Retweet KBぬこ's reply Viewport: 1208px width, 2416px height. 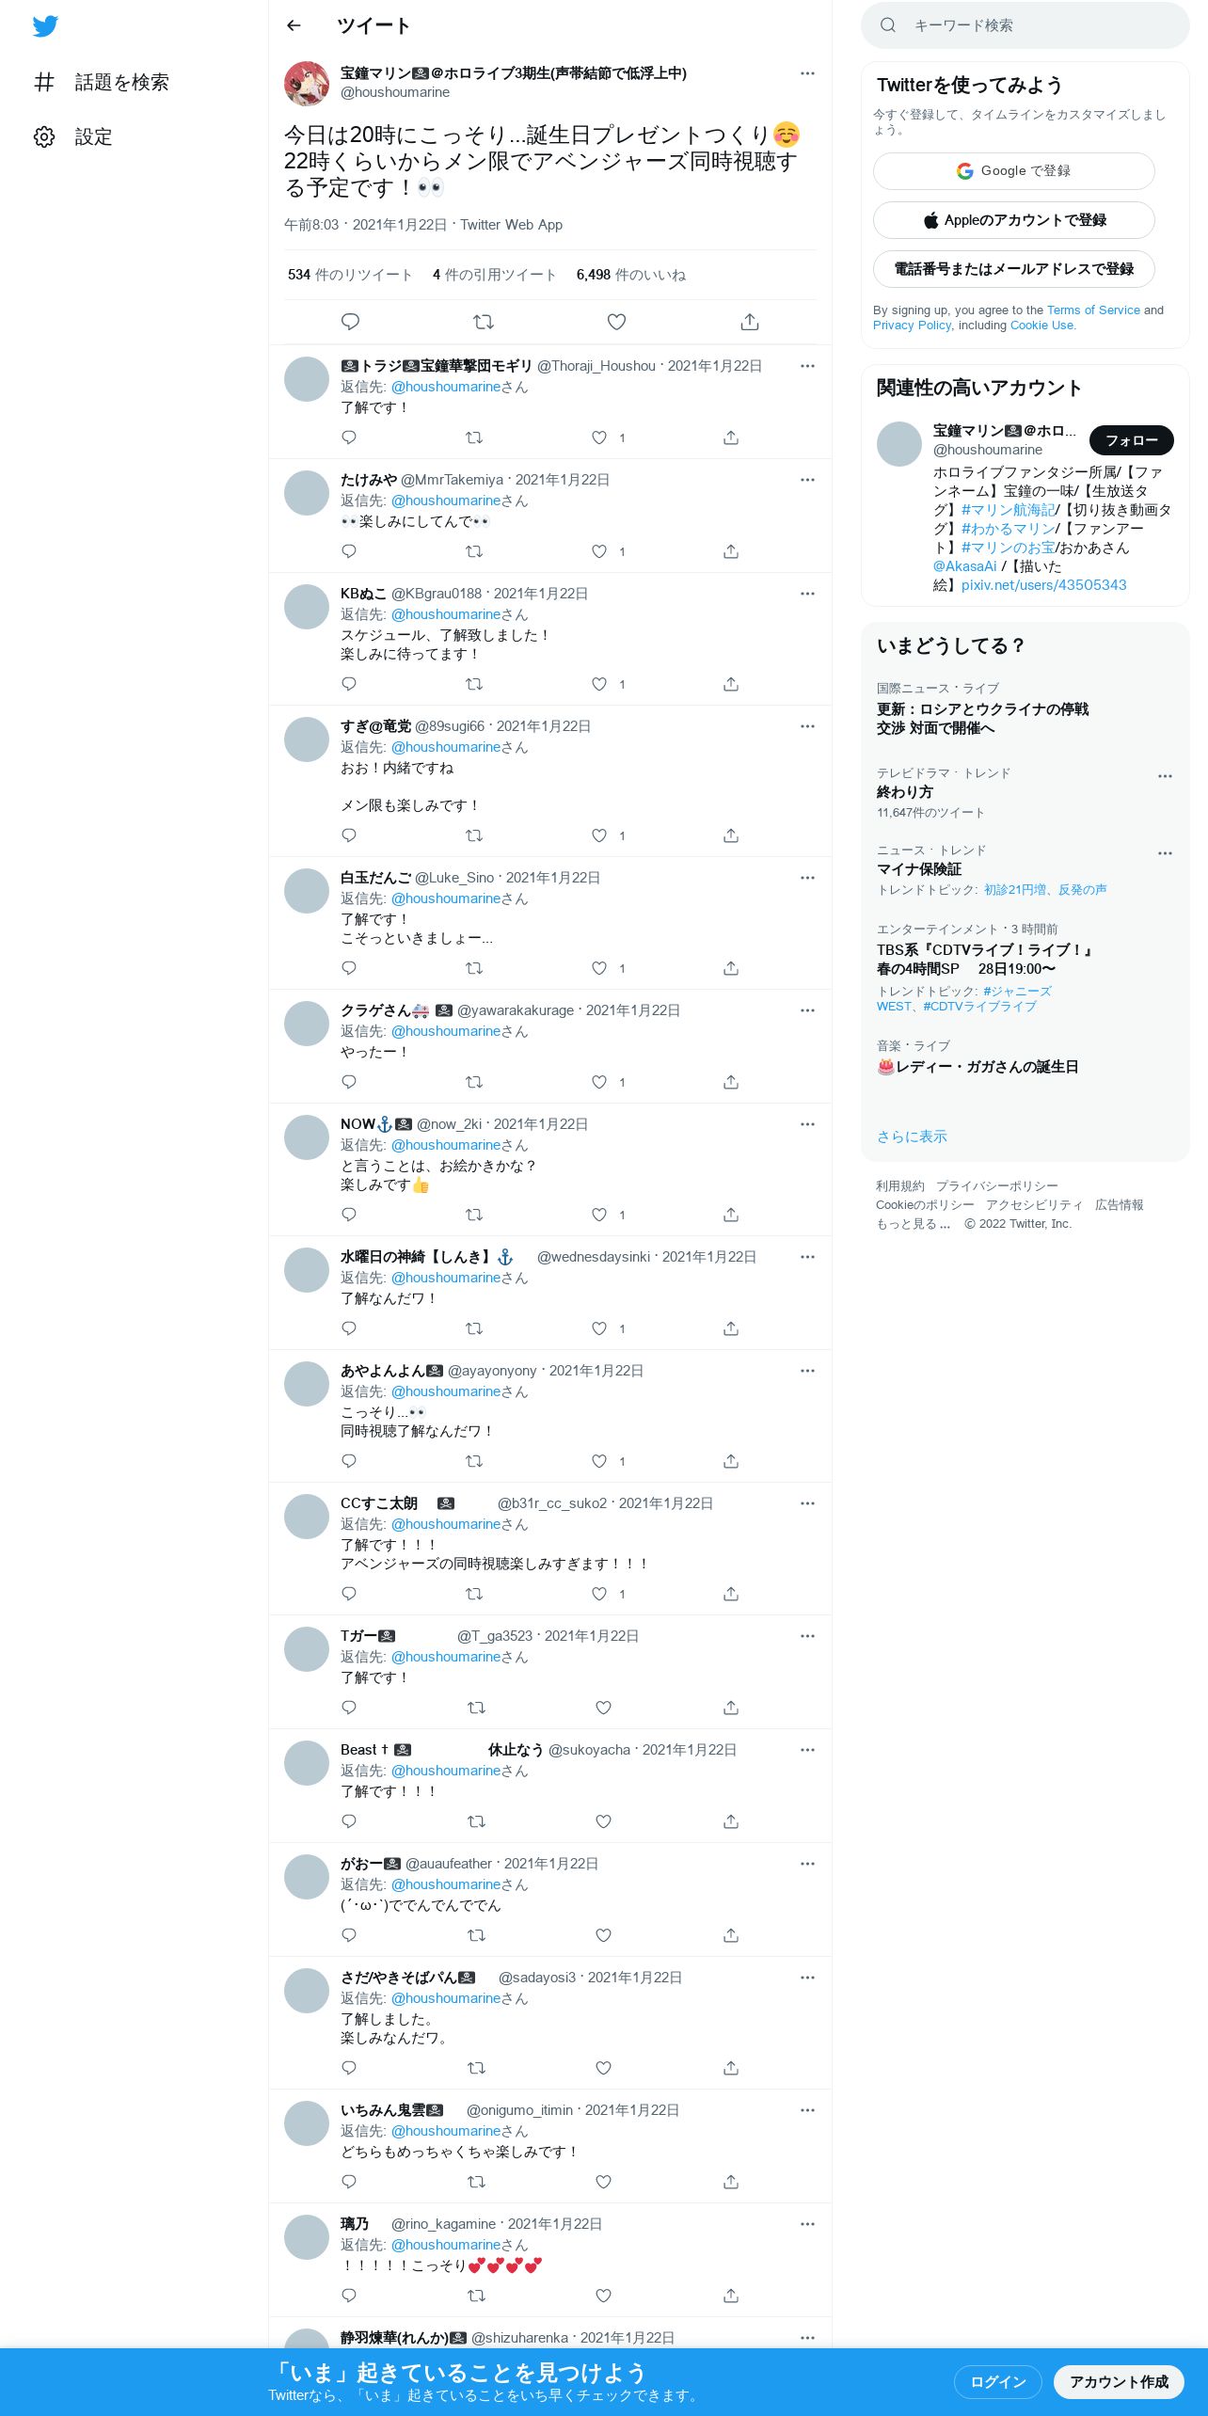[474, 684]
